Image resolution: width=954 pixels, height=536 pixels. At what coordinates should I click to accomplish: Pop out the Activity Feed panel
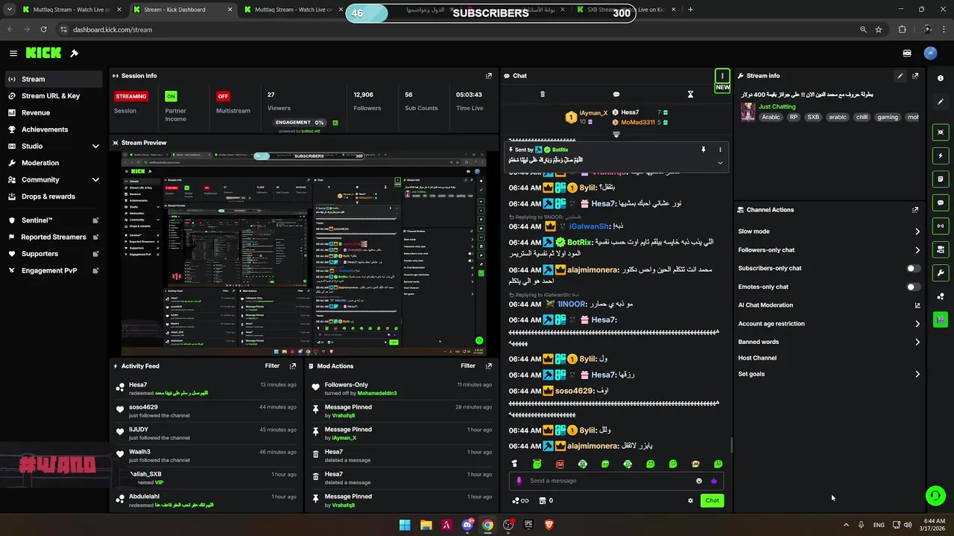click(x=293, y=366)
